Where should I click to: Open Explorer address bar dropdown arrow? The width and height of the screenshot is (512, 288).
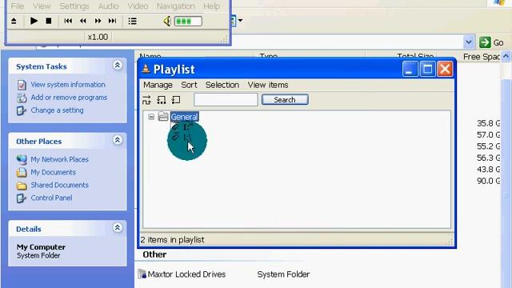pyautogui.click(x=469, y=42)
